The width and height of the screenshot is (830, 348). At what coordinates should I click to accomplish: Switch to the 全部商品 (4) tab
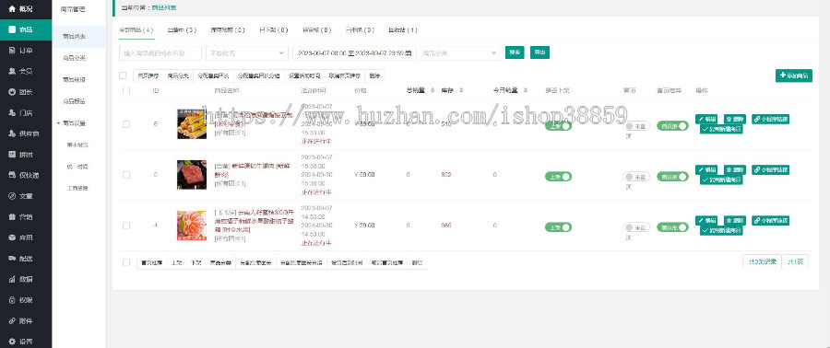[136, 30]
